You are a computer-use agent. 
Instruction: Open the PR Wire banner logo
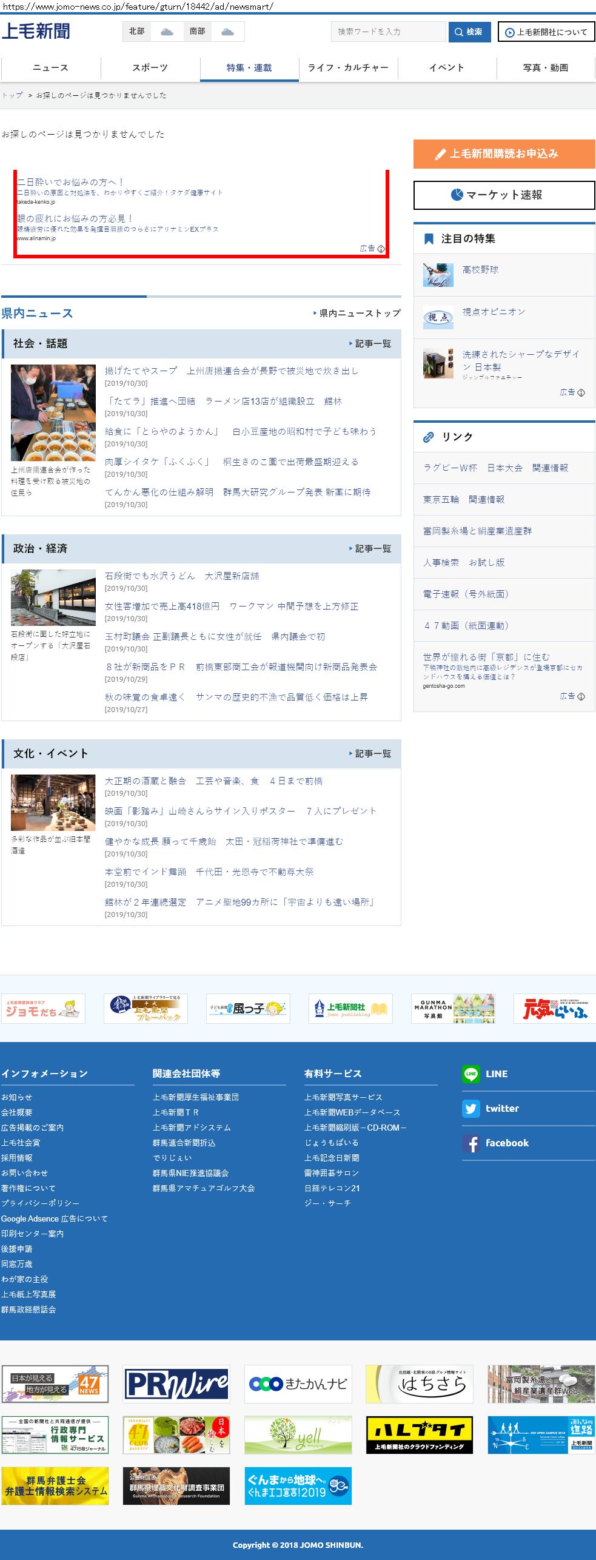point(176,1384)
